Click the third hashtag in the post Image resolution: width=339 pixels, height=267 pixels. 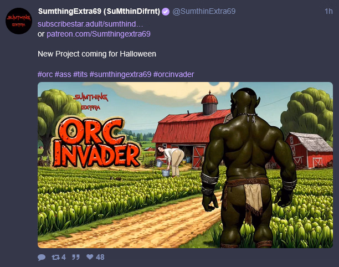pyautogui.click(x=80, y=74)
